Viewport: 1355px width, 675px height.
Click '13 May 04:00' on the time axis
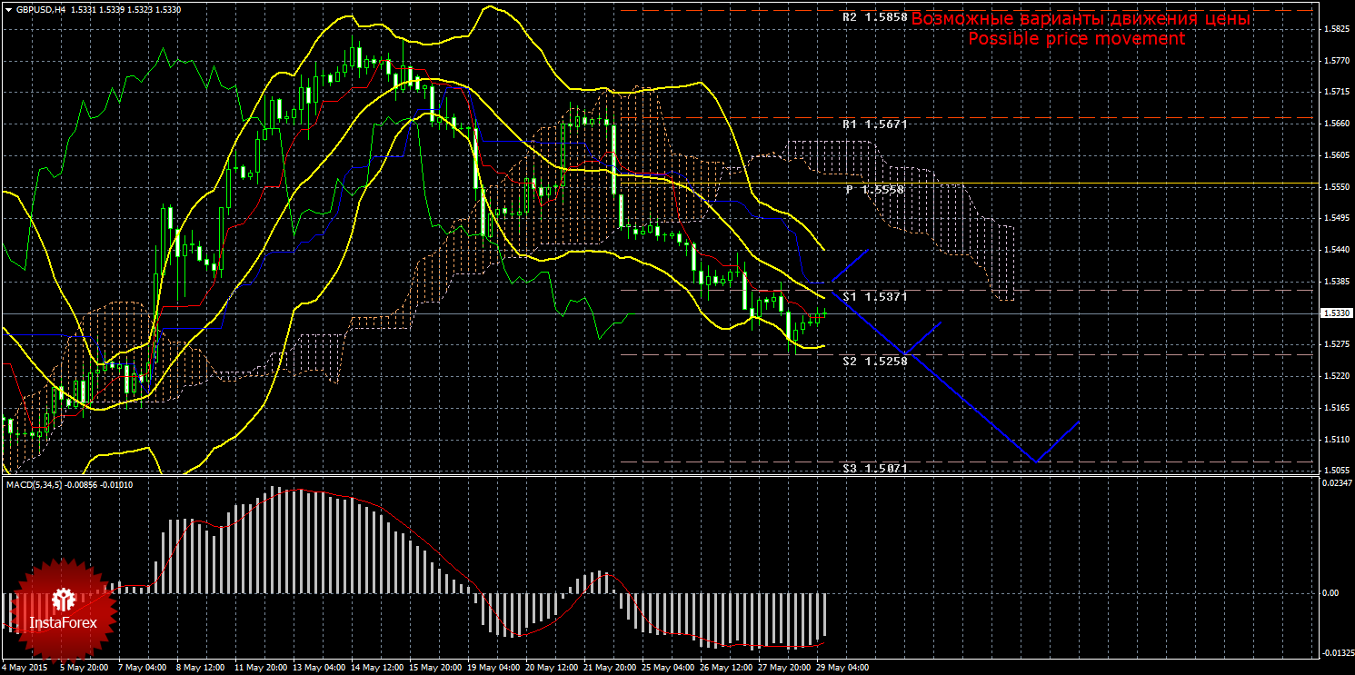[x=318, y=668]
